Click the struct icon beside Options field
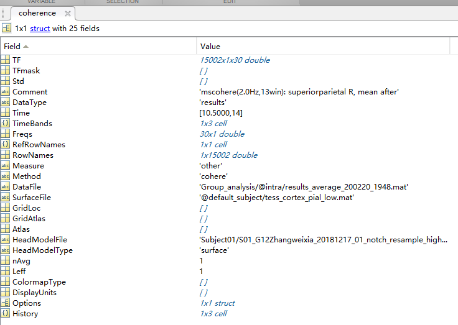458x325 pixels. tap(5, 303)
